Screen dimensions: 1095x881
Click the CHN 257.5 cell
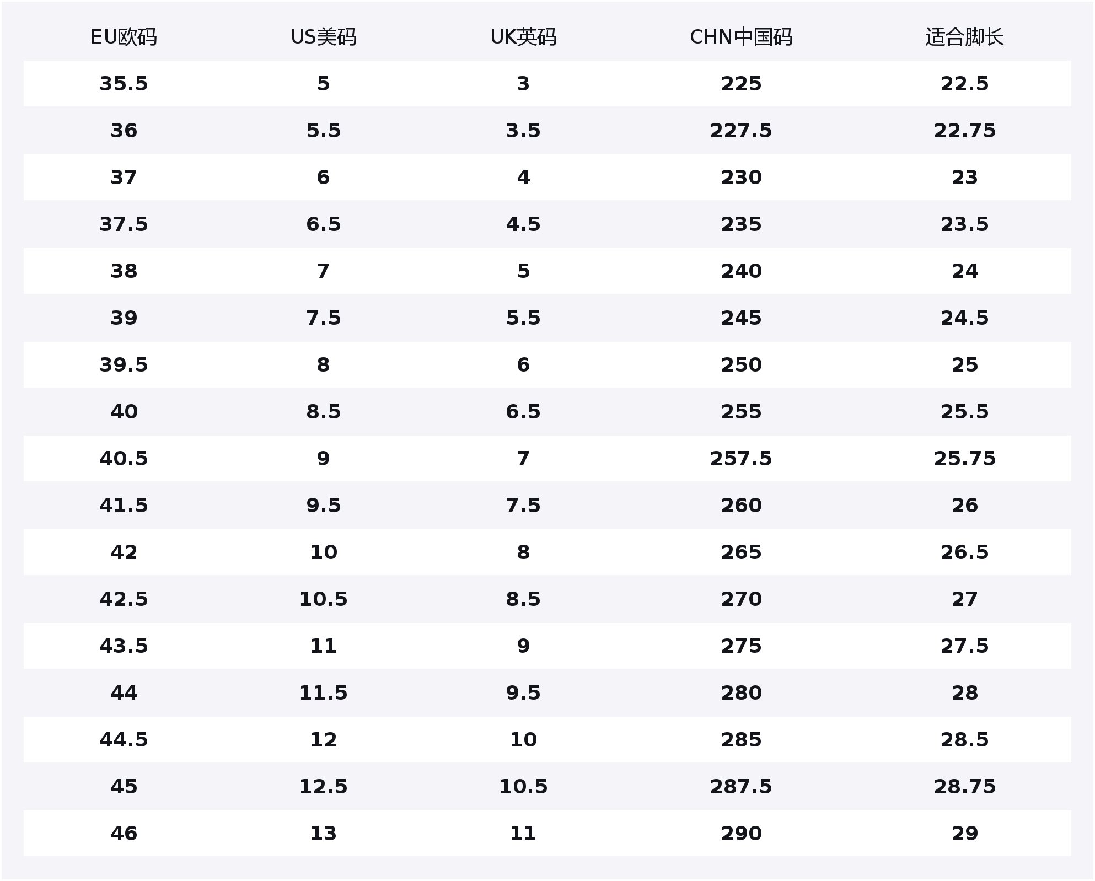point(741,459)
